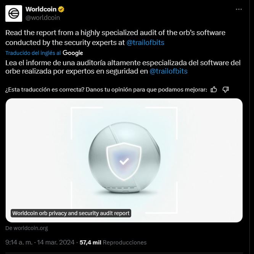Open @trailofbits mention in the Spanish translation
Screen dimensions: 254x254
(x=169, y=71)
